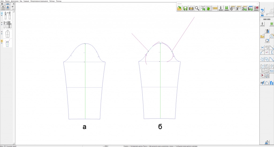Open the Z F11 table icon
Screen dimensions: 274x147
point(244,8)
